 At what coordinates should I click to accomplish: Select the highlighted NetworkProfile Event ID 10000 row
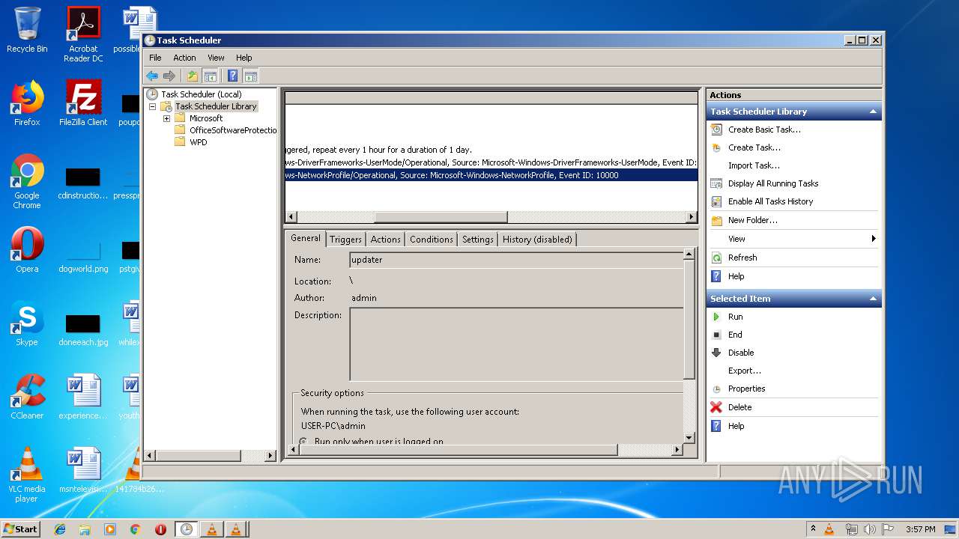tap(491, 175)
